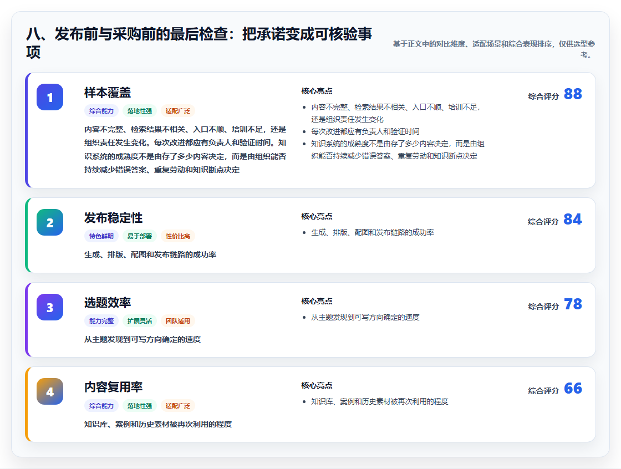Click the 性价比高 tag
The height and width of the screenshot is (469, 621).
(178, 236)
